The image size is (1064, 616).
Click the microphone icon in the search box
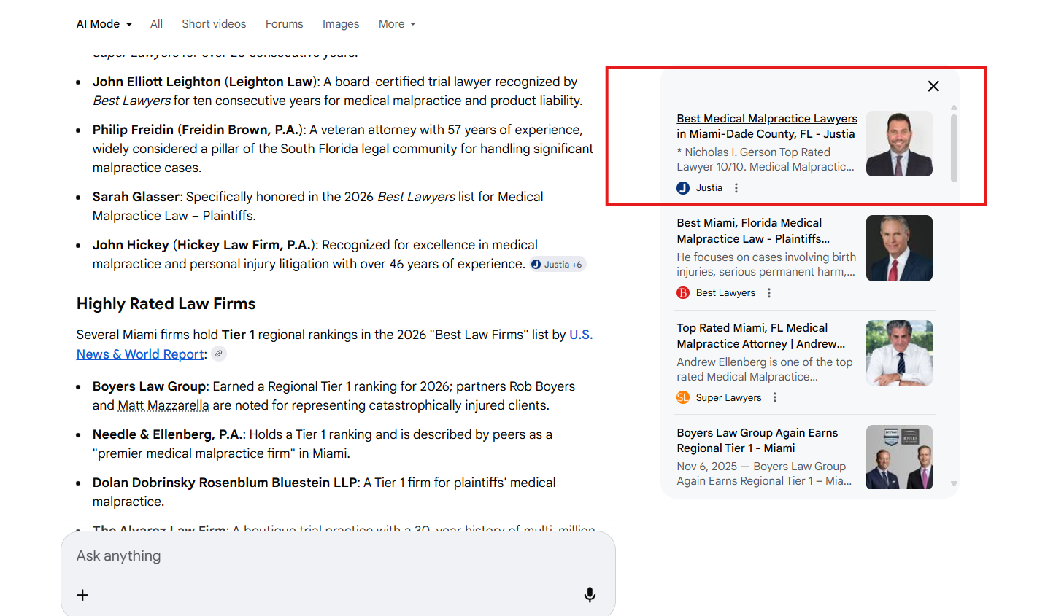[590, 594]
